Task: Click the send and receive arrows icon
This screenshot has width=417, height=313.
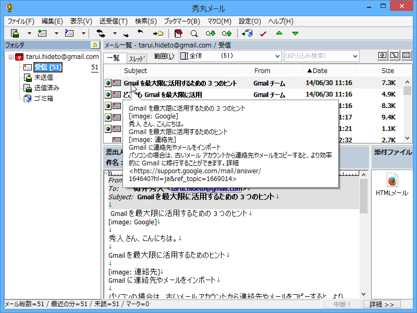Action: tap(101, 33)
